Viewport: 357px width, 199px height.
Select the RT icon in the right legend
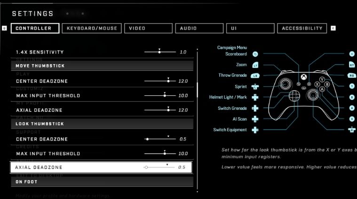click(x=352, y=65)
